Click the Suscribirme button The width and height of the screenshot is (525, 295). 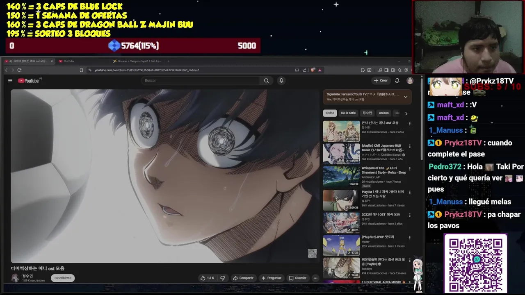click(63, 278)
